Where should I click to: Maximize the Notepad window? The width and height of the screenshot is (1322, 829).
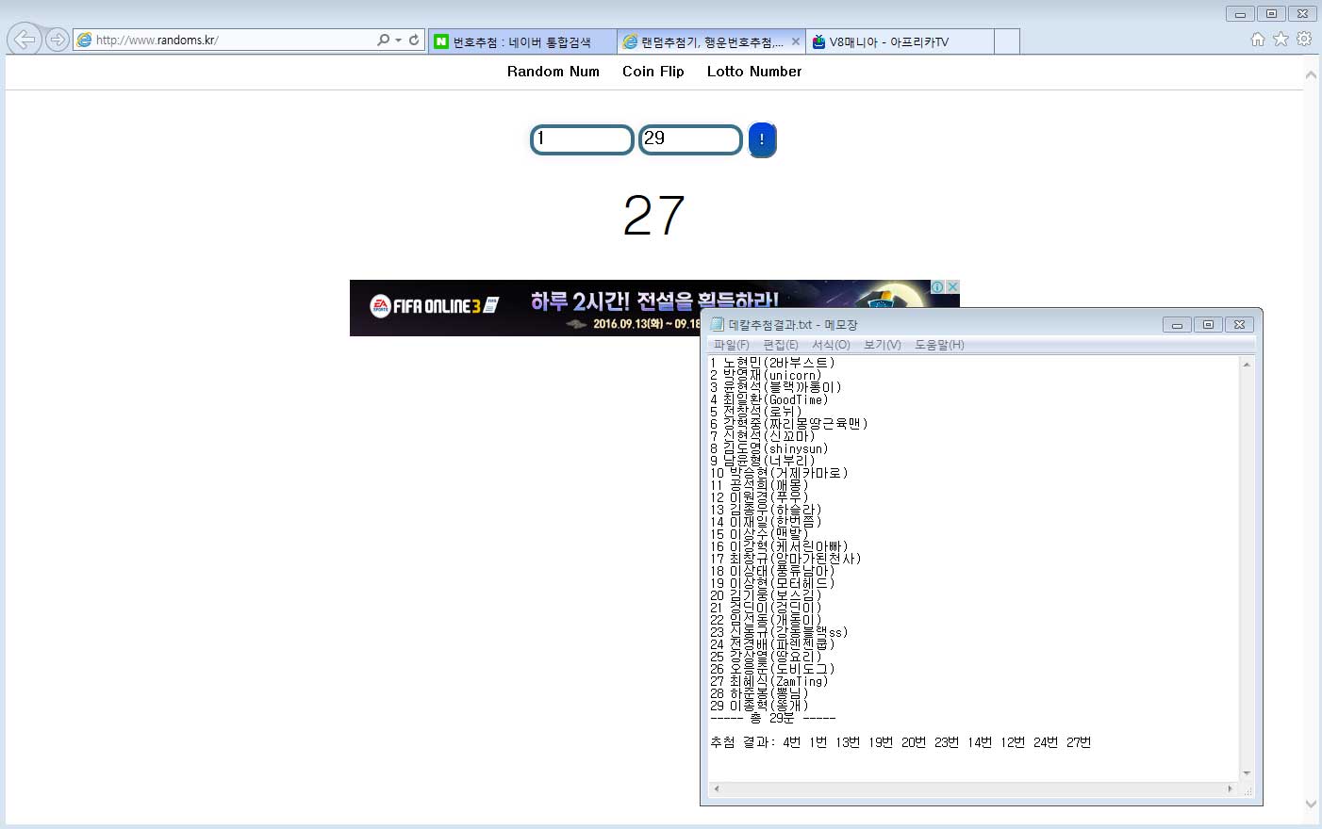point(1208,324)
